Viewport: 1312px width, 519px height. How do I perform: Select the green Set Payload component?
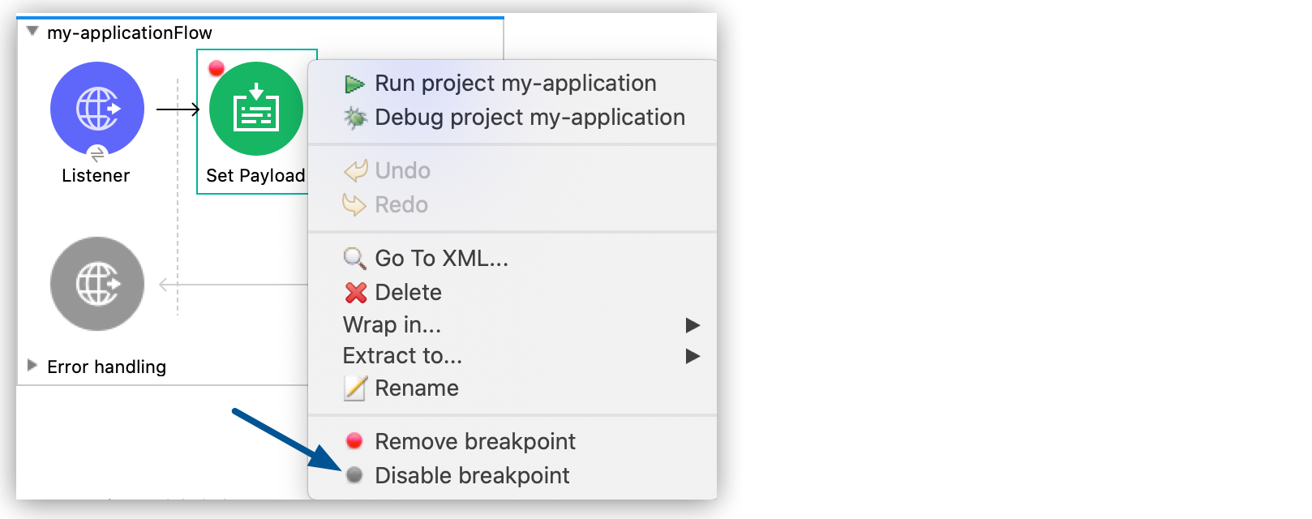256,108
